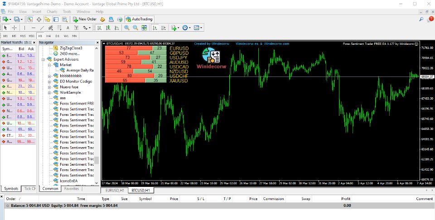This screenshot has width=435, height=220.
Task: Switch to the EURUSD,H1 chart tab
Action: (x=115, y=191)
